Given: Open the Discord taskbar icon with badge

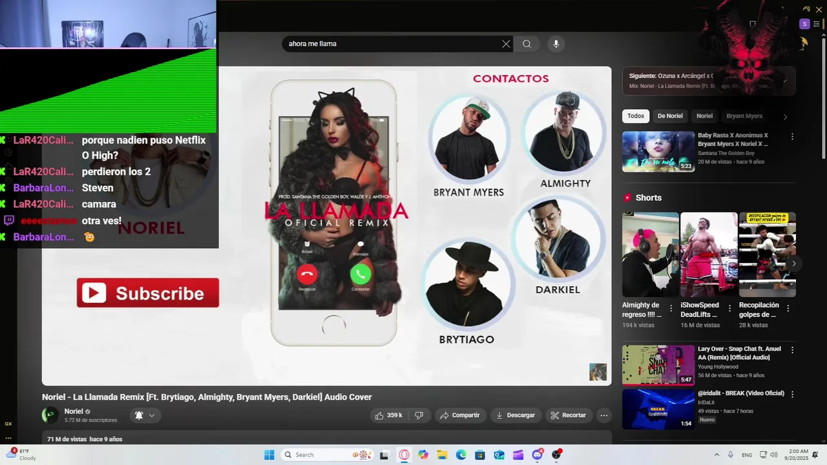Looking at the screenshot, I should pos(538,455).
